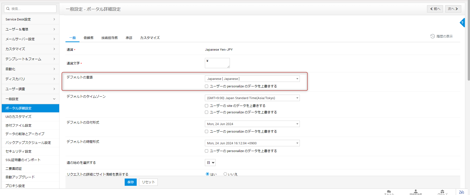The height and width of the screenshot is (195, 470).
Task: Click the currency symbol text field
Action: click(x=217, y=63)
